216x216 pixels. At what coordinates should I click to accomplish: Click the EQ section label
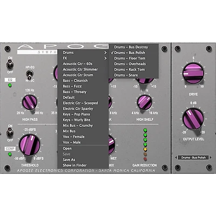click(10, 80)
